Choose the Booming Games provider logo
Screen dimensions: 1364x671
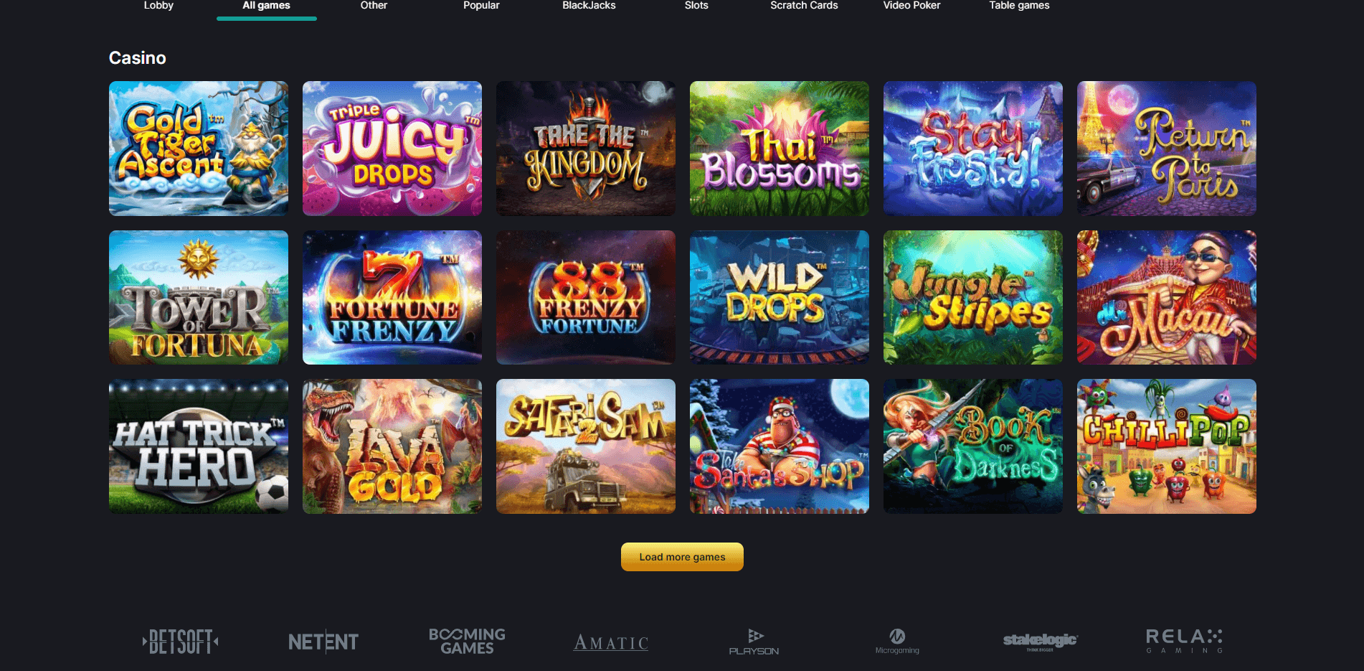[x=467, y=641]
